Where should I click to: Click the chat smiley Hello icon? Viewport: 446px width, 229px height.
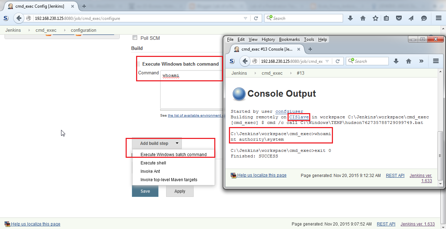coord(424,18)
